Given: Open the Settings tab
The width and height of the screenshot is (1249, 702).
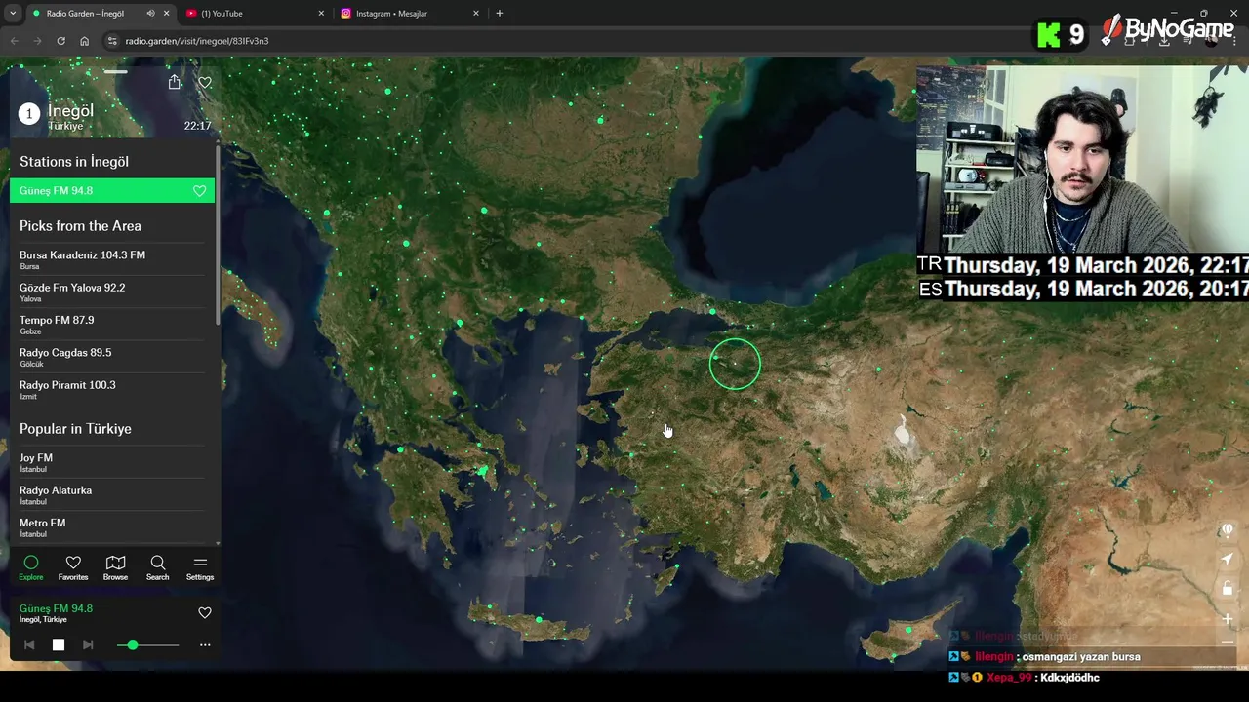Looking at the screenshot, I should 200,567.
